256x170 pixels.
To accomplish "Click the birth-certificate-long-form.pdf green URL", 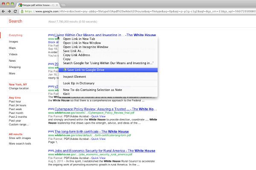I will [90, 135].
